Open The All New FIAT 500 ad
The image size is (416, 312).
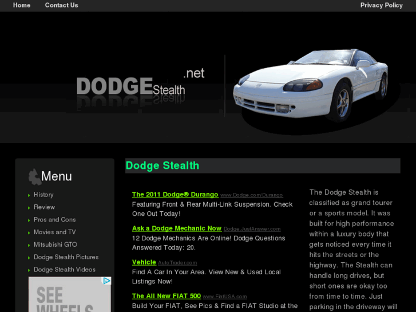point(167,296)
